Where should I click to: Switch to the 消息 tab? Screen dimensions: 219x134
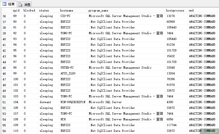pyautogui.click(x=24, y=4)
